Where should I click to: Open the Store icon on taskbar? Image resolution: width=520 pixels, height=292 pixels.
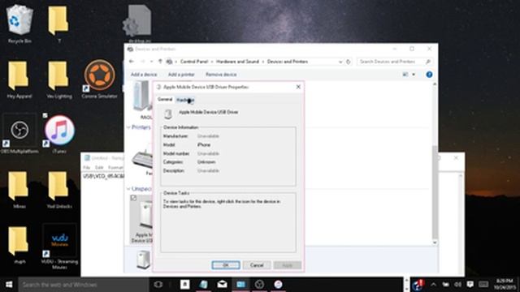point(185,285)
